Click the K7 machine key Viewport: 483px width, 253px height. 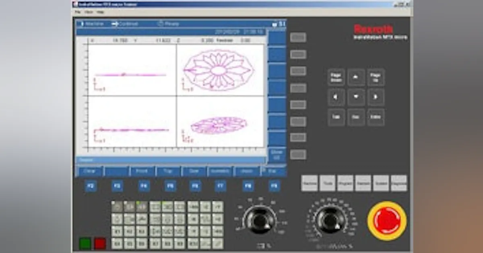coord(155,243)
